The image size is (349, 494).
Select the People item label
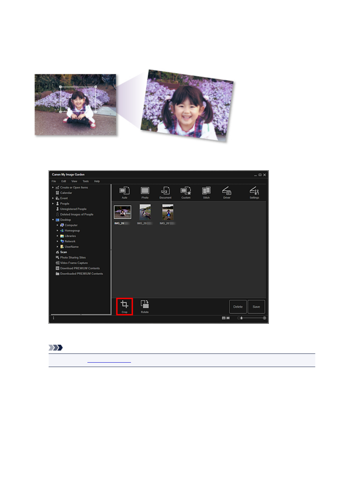[x=65, y=203]
